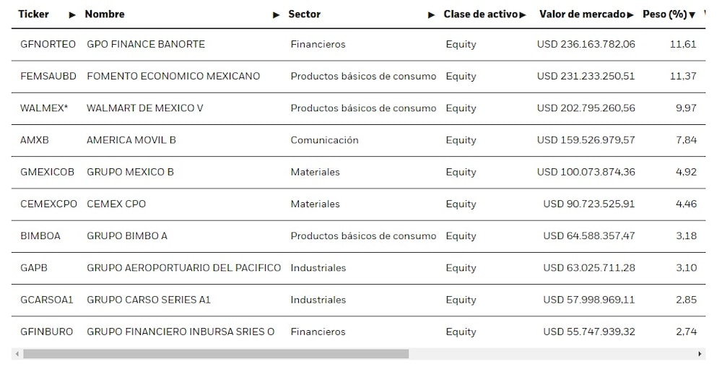This screenshot has height=372, width=722.
Task: Click the AMERICA MOVIL B name cell
Action: click(x=131, y=140)
